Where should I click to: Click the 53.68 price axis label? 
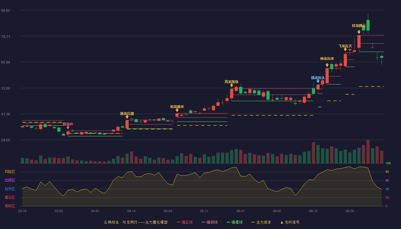(x=6, y=88)
